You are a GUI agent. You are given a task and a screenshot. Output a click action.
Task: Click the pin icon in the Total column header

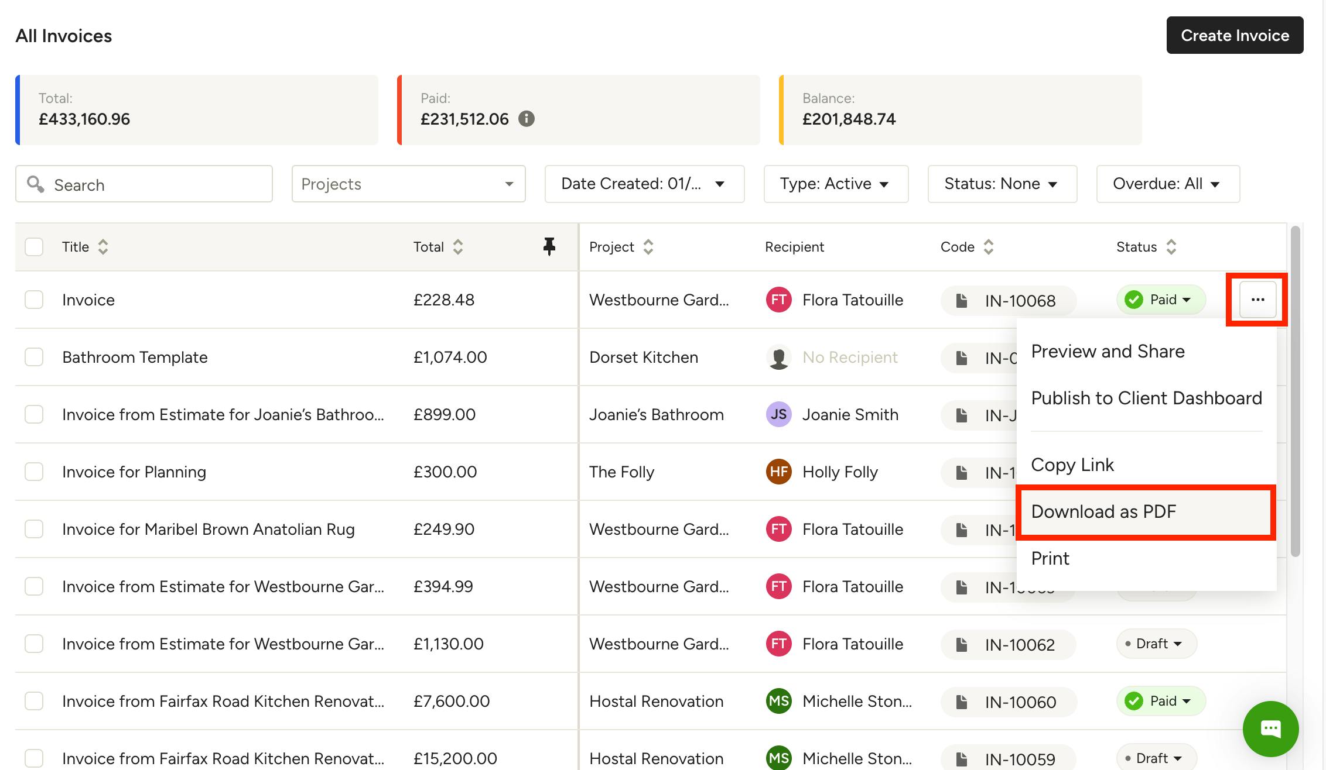(549, 246)
